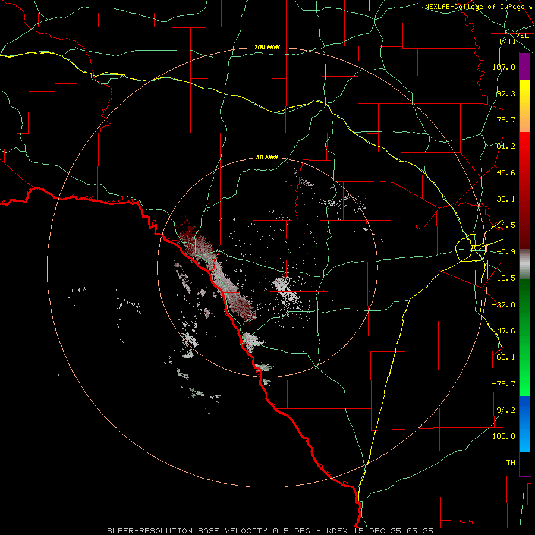Click the -32.0 legend value

503,305
